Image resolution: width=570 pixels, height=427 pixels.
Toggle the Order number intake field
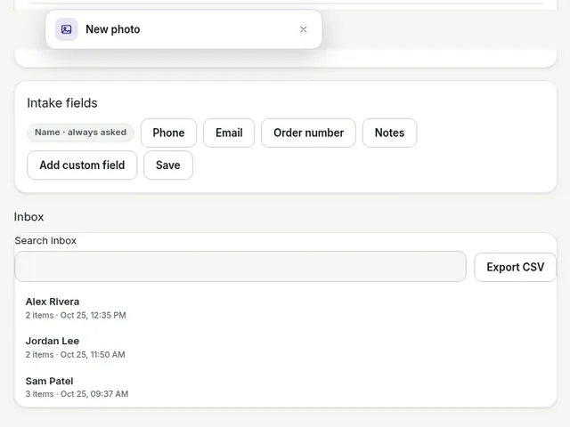click(309, 133)
